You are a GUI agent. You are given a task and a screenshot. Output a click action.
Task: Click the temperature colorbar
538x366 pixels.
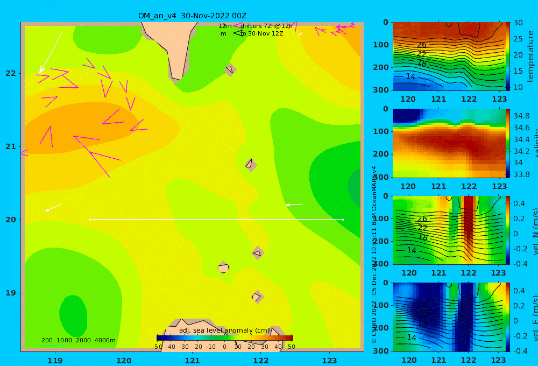pyautogui.click(x=508, y=57)
